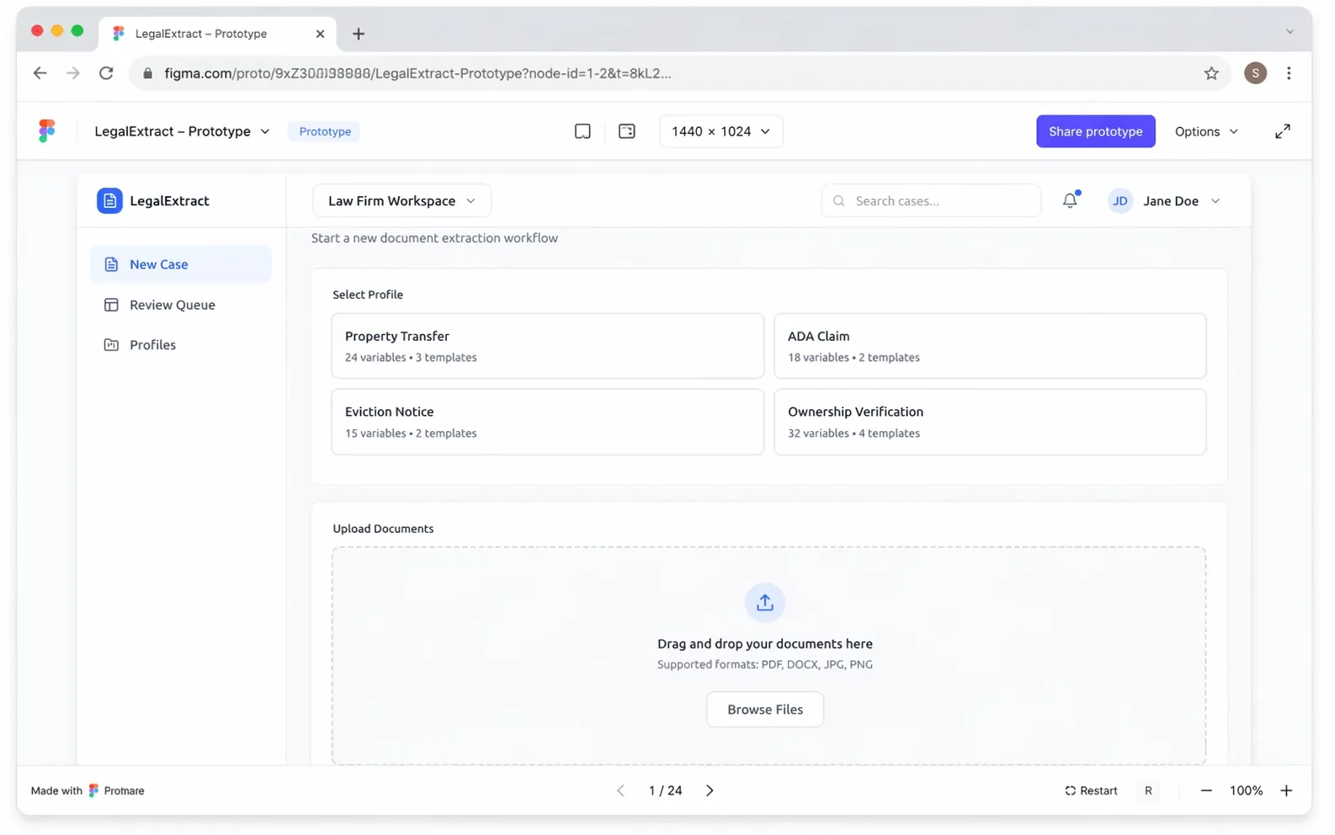Image resolution: width=1335 pixels, height=835 pixels.
Task: Click the browser back arrow
Action: (x=40, y=73)
